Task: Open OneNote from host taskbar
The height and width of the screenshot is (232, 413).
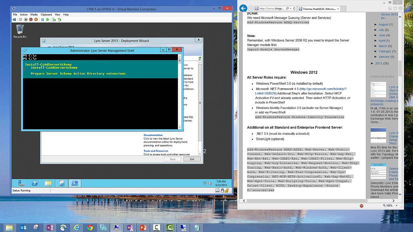Action: pos(50,227)
